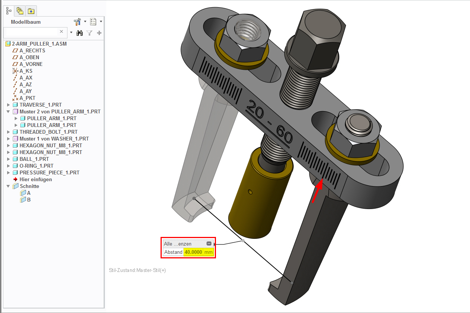Viewport: 470px width, 313px height.
Task: Click the Muster 2 pattern icon
Action: click(15, 111)
